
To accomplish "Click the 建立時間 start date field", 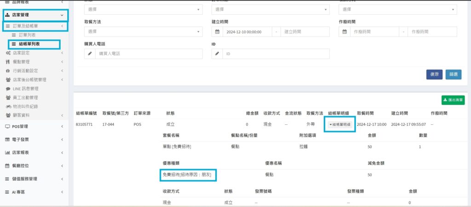I will click(x=247, y=32).
